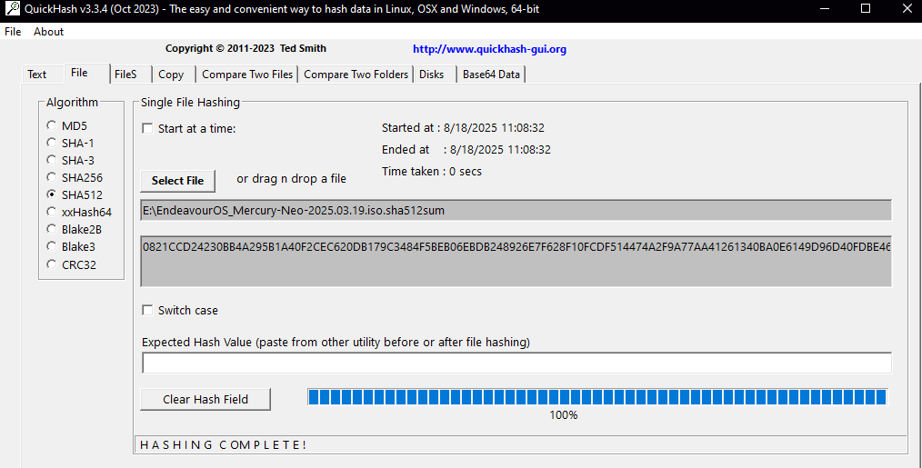
Task: Open the About menu
Action: click(x=49, y=31)
